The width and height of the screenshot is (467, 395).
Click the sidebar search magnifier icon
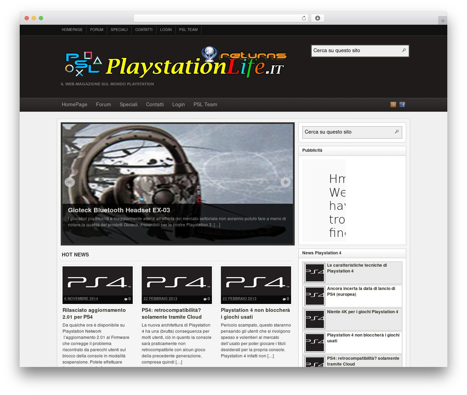coord(397,132)
